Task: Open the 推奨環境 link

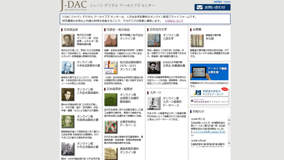Action: click(x=218, y=2)
